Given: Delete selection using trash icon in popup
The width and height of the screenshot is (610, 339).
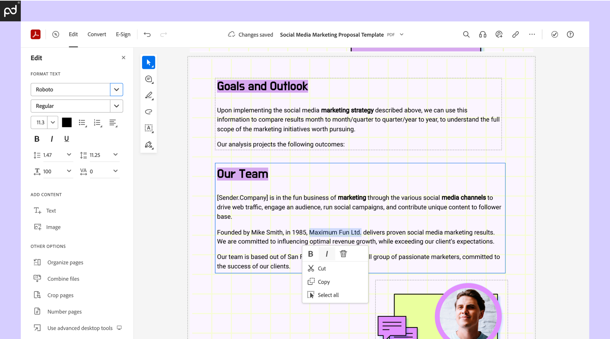Looking at the screenshot, I should [343, 254].
